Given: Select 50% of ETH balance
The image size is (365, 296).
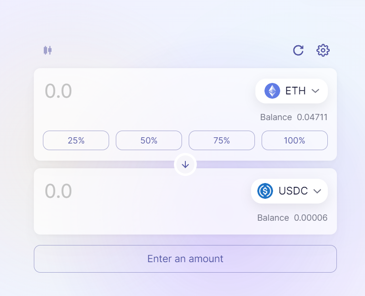Looking at the screenshot, I should 149,141.
